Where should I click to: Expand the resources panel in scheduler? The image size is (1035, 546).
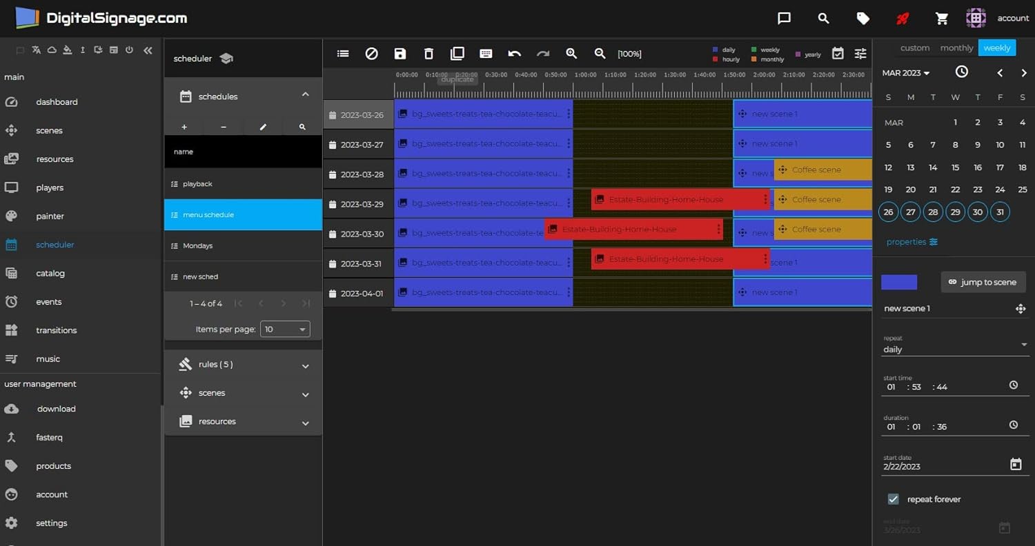pyautogui.click(x=243, y=422)
